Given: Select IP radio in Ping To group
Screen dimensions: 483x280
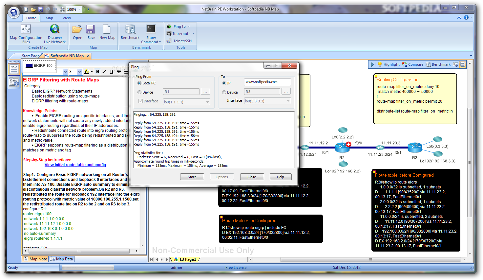Looking at the screenshot, I should [224, 83].
